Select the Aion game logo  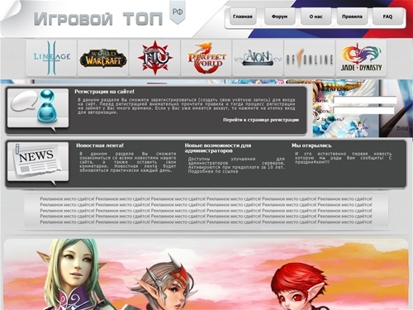258,58
